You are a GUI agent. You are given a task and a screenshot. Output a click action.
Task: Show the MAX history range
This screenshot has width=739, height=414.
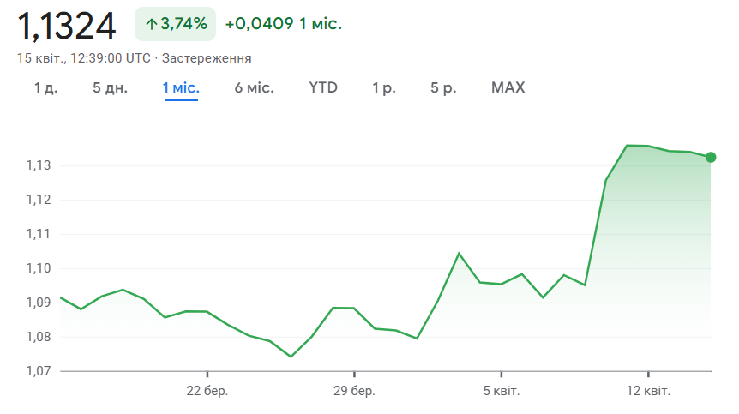tap(508, 87)
